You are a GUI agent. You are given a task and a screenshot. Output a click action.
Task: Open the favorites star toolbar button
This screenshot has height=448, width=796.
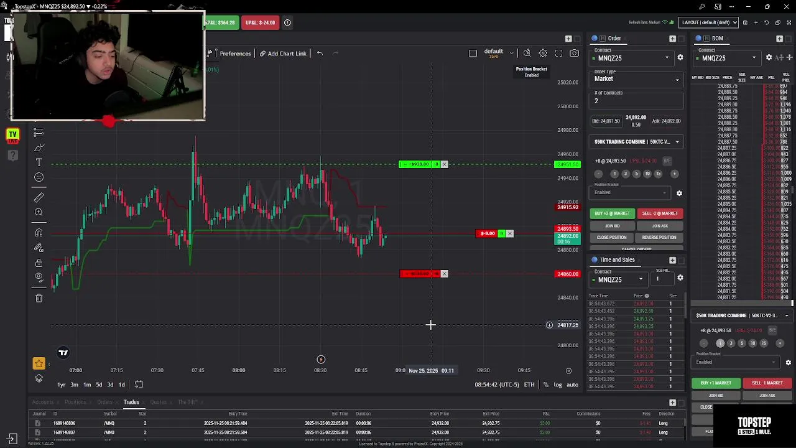click(x=39, y=363)
